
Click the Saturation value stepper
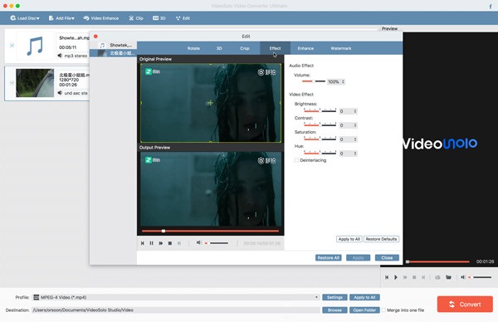click(355, 139)
